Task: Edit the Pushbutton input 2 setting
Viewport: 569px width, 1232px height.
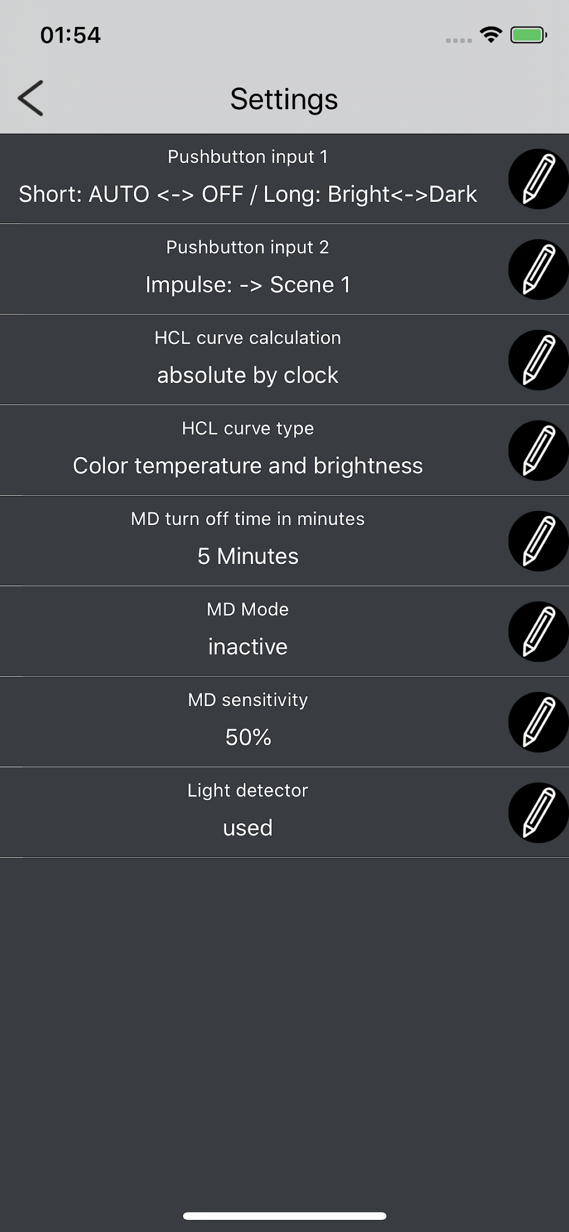Action: tap(538, 269)
